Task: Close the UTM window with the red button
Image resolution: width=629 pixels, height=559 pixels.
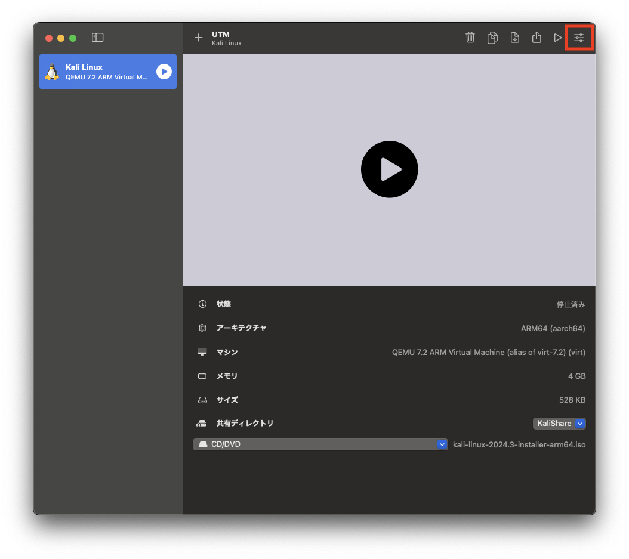Action: pos(49,38)
